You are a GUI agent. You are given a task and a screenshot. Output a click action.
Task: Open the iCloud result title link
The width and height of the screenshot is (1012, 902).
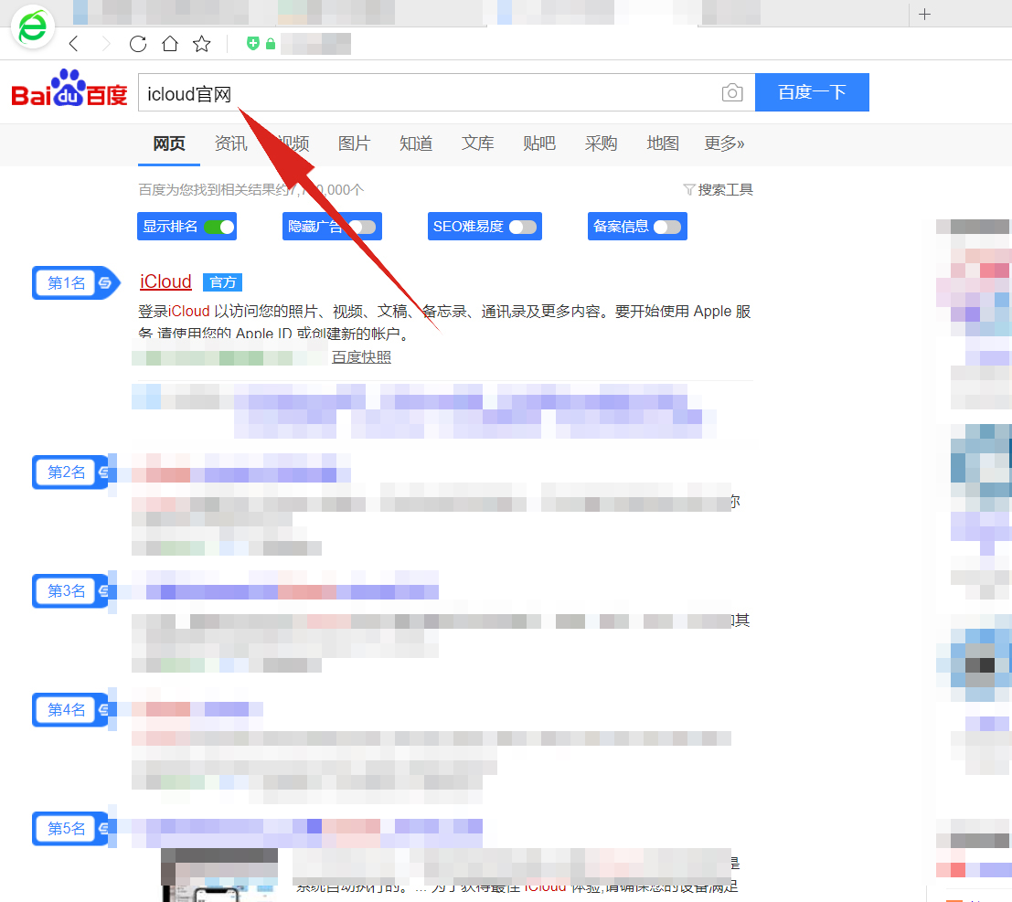(165, 282)
